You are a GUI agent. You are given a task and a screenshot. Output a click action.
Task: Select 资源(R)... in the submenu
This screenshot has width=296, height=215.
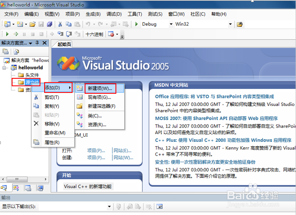(100, 125)
